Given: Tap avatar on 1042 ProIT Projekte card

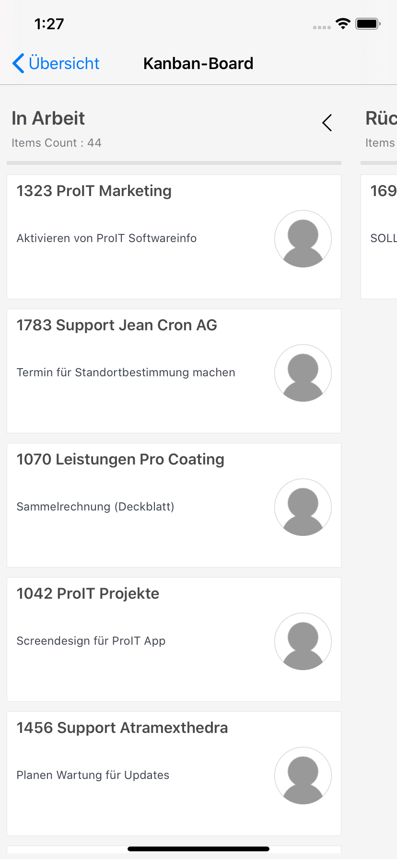Looking at the screenshot, I should click(x=303, y=641).
